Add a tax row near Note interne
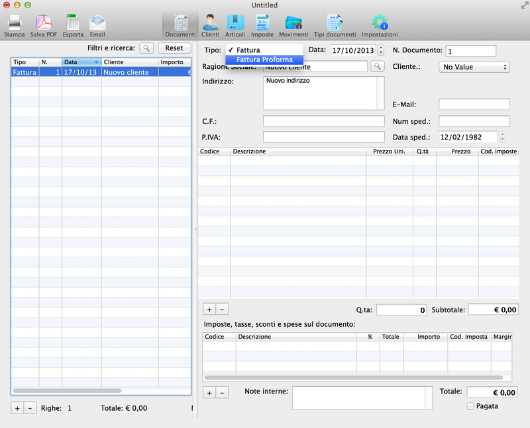The image size is (530, 428). click(x=209, y=392)
